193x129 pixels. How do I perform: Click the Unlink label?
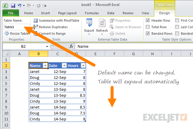point(120,34)
